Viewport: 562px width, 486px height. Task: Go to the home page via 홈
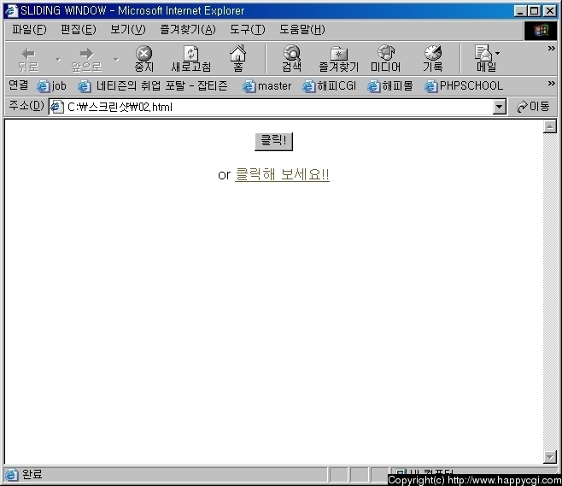[238, 59]
